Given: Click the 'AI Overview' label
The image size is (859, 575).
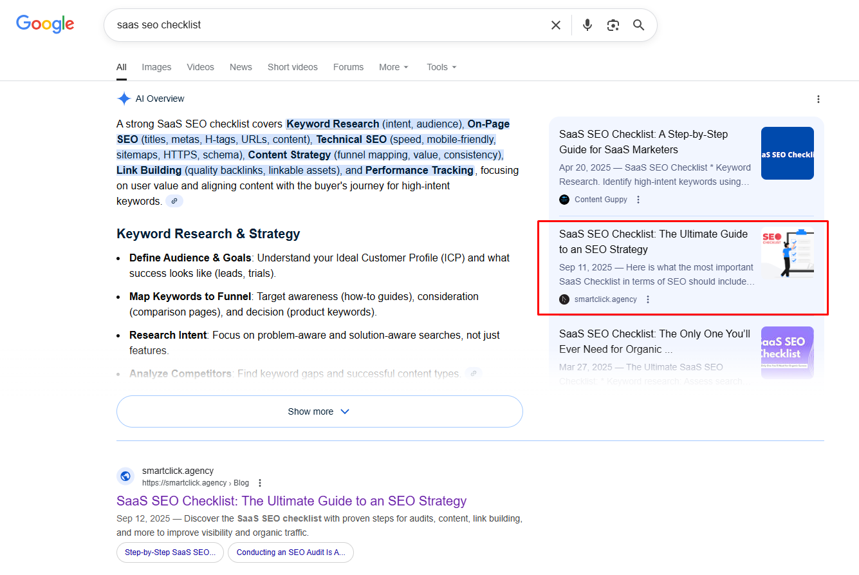Looking at the screenshot, I should coord(160,99).
